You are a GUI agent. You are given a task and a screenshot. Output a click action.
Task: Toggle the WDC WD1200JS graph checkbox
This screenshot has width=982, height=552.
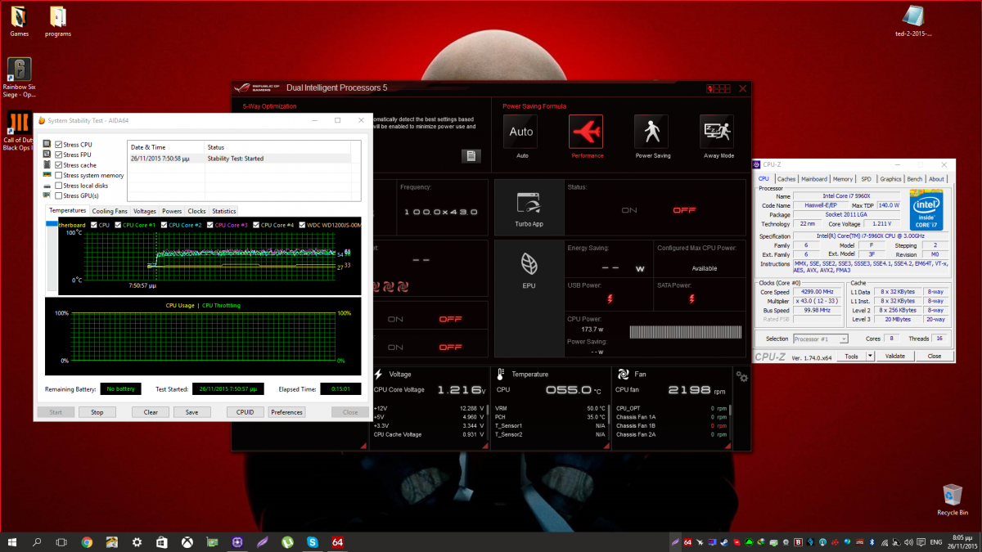coord(303,225)
